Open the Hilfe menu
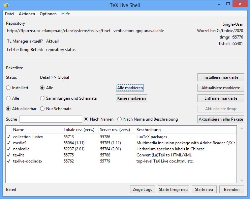250x199 pixels. click(x=65, y=14)
